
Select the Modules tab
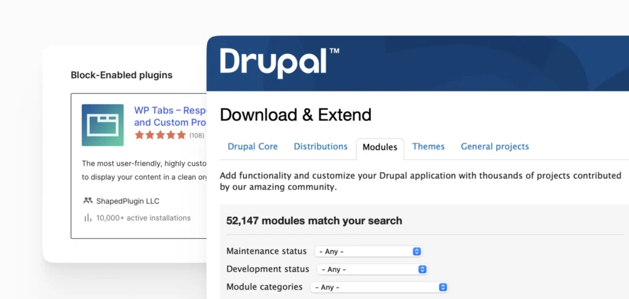pyautogui.click(x=380, y=147)
